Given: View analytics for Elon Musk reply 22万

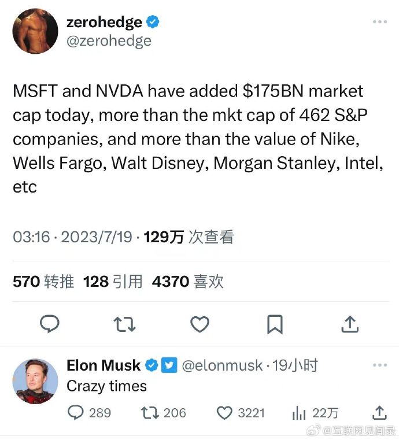Looking at the screenshot, I should (315, 413).
